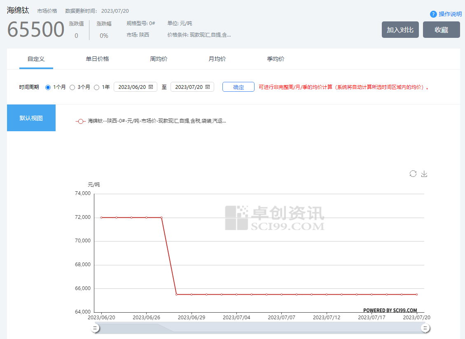Switch to the 周均价 tab
Screen dimensions: 465x339
point(159,59)
